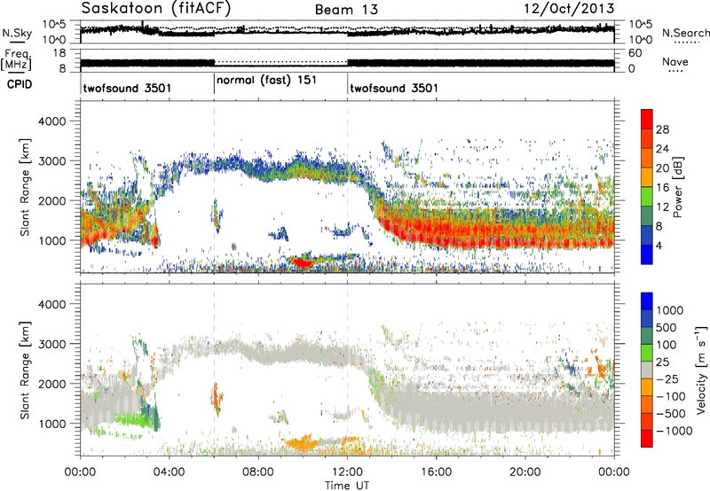Click the '60' Nave axis tick
This screenshot has height=491, width=710.
[635, 53]
